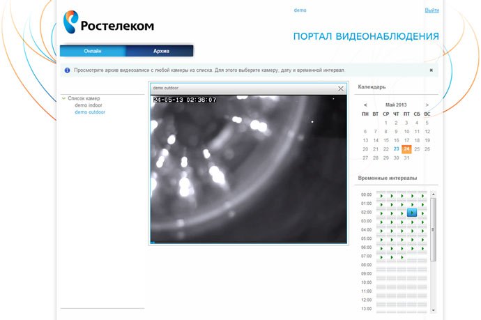Image resolution: width=481 pixels, height=320 pixels.
Task: Play the third interval in the 04:00 row
Action: pyautogui.click(x=402, y=231)
